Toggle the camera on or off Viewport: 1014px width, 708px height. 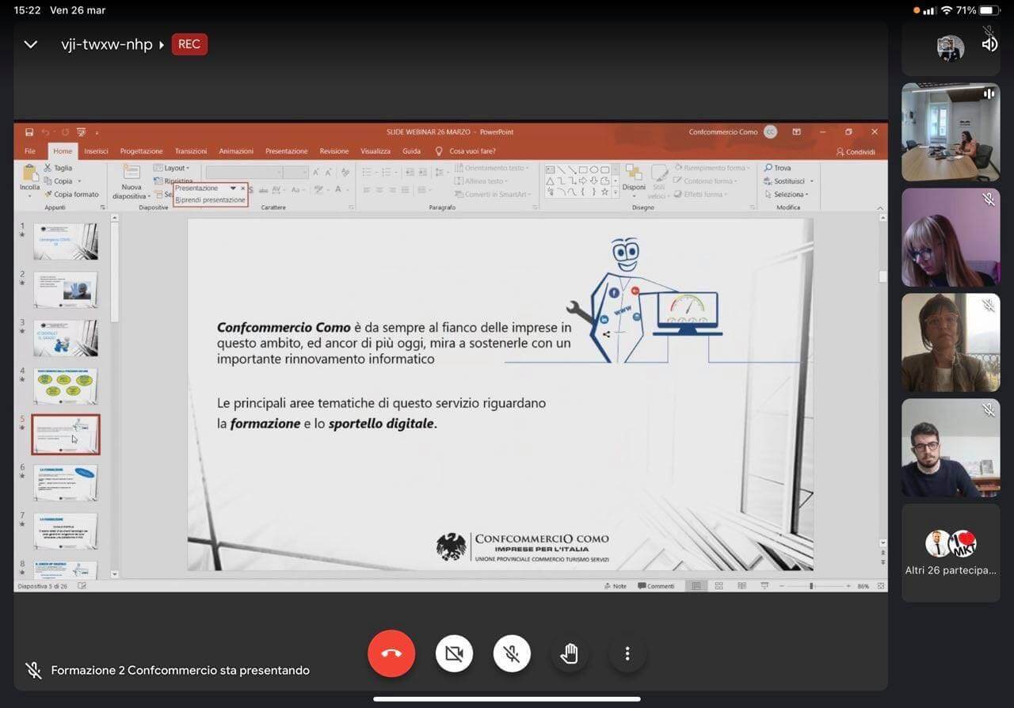click(x=454, y=653)
